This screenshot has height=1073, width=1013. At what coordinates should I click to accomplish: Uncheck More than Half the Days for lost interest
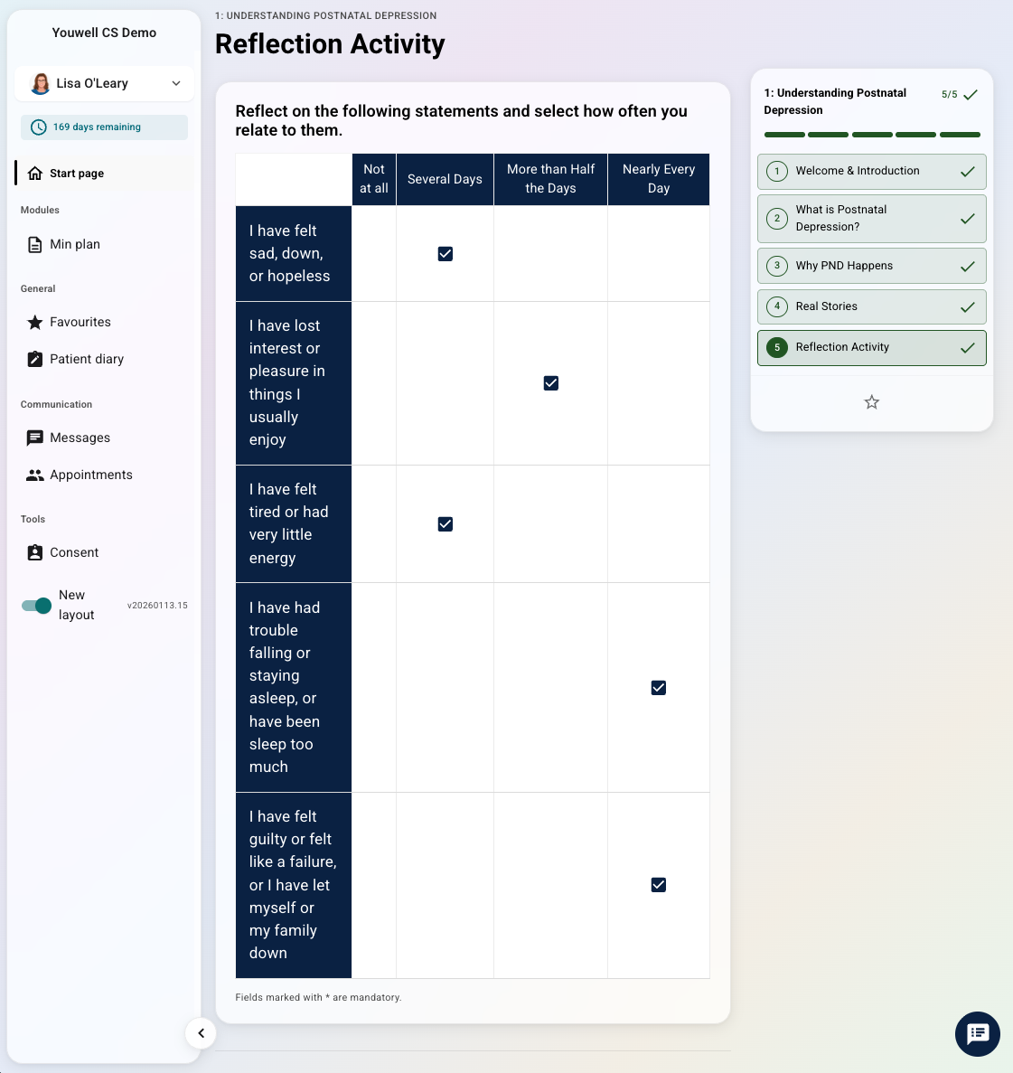[550, 383]
